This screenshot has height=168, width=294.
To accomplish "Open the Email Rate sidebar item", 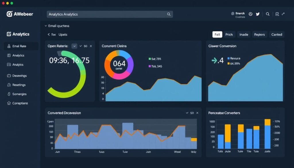I will pos(19,46).
